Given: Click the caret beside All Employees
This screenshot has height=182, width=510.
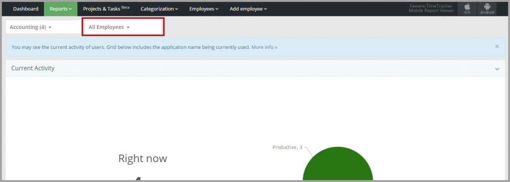Looking at the screenshot, I should click(x=128, y=27).
